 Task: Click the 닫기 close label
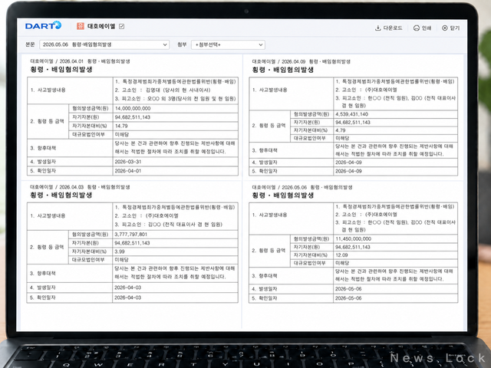point(455,28)
